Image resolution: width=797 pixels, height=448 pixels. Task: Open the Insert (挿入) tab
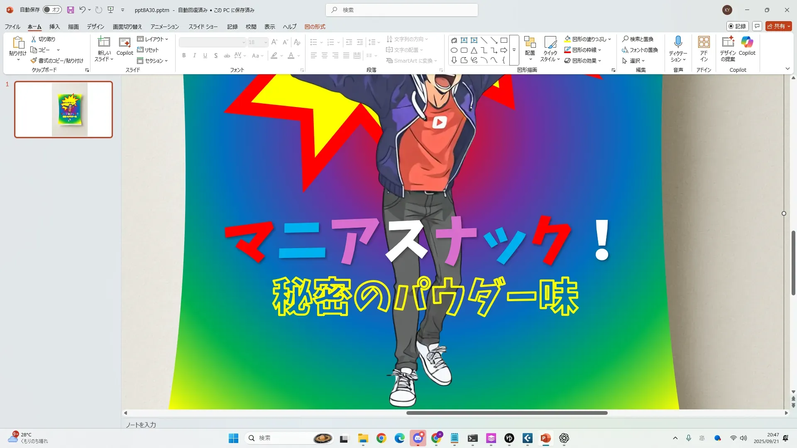54,27
